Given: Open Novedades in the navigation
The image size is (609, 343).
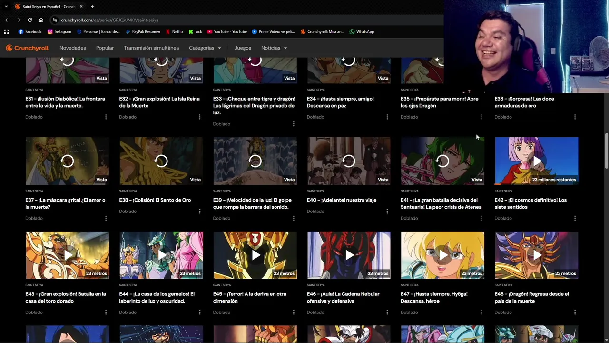Looking at the screenshot, I should pos(73,48).
